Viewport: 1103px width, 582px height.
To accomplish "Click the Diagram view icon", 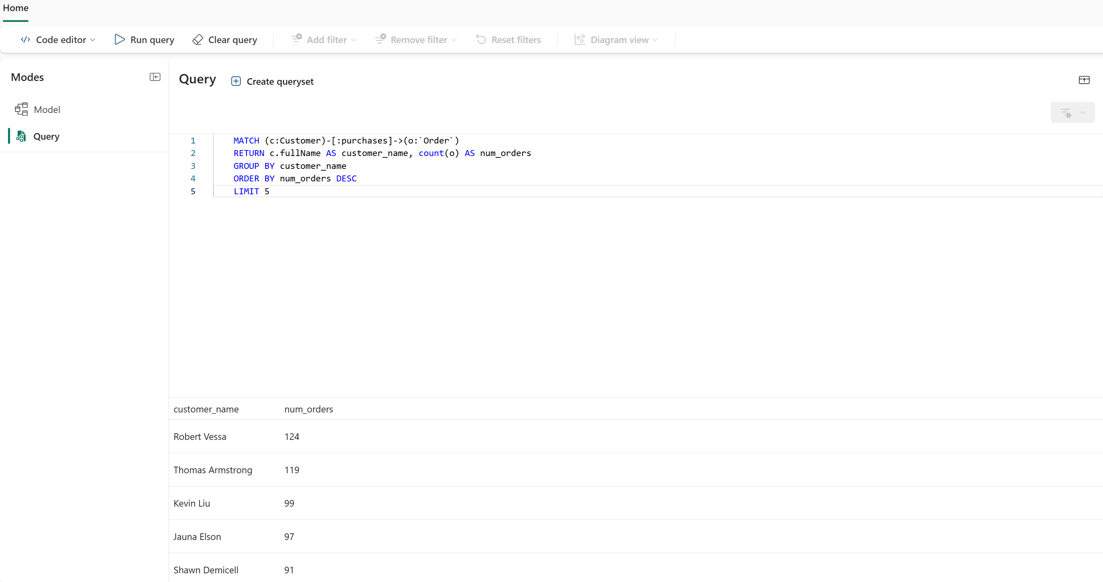I will (x=580, y=39).
